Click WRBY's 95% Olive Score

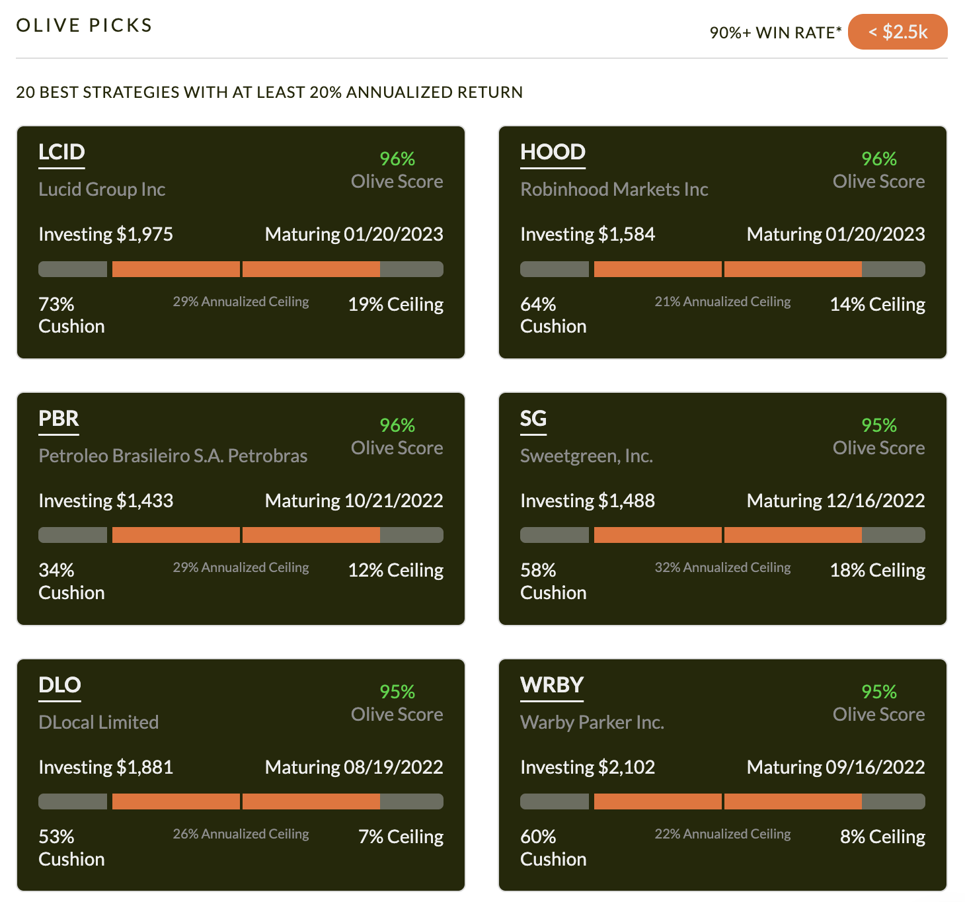[879, 703]
